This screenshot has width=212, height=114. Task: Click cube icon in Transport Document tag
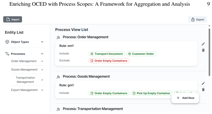tap(92, 54)
